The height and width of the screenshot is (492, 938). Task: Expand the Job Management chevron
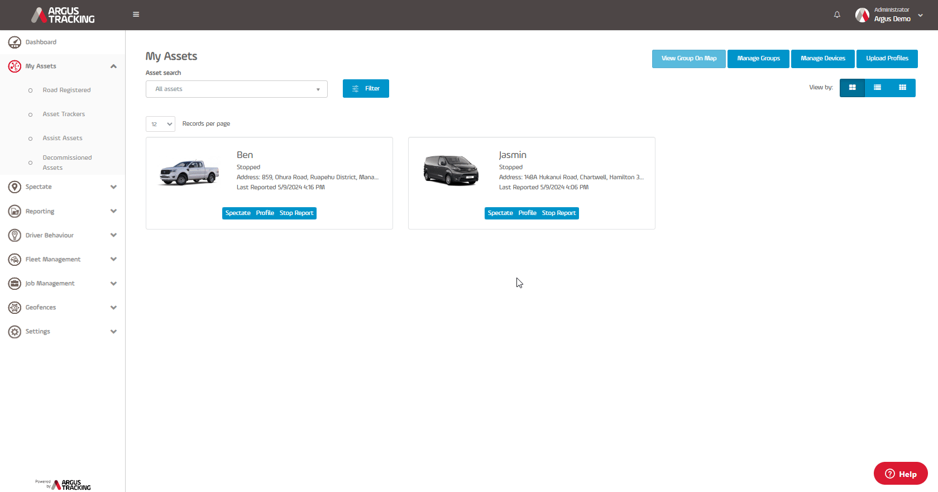point(113,284)
